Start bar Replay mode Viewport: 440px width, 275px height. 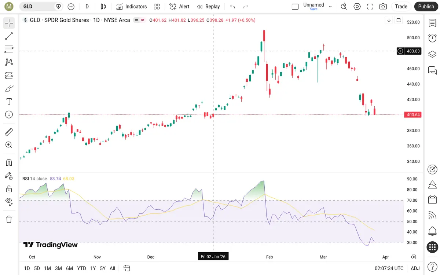coord(208,7)
